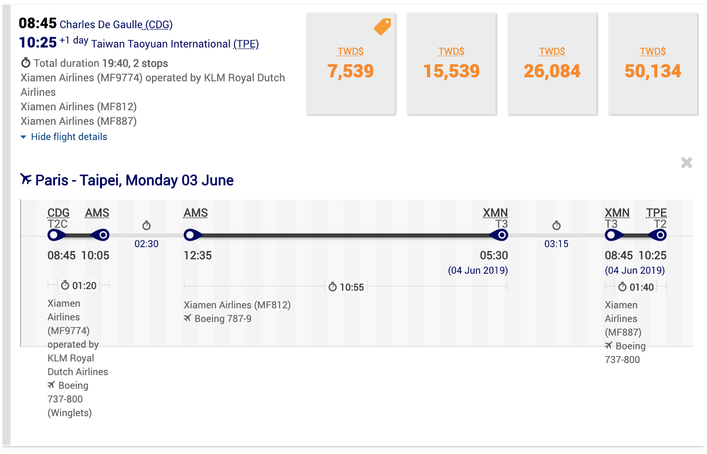Click the orange price tag icon
Image resolution: width=707 pixels, height=454 pixels.
click(x=382, y=27)
